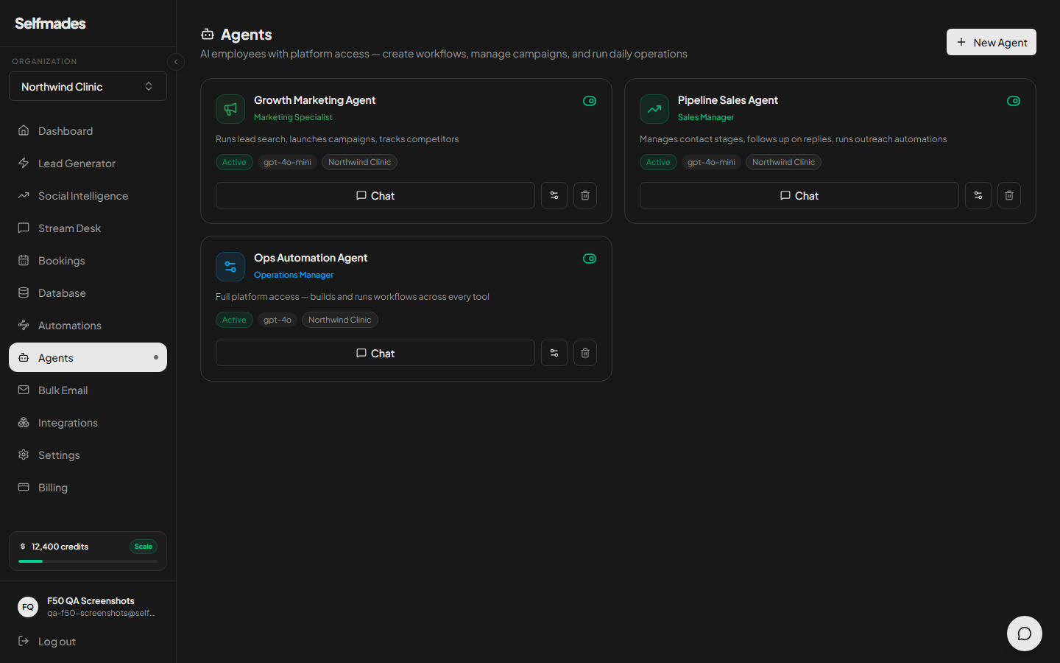Click the robot icon beside Agents heading
This screenshot has height=663, width=1060.
(208, 35)
